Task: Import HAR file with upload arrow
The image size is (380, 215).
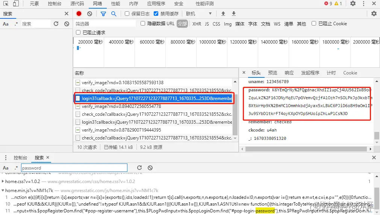Action: tap(223, 14)
